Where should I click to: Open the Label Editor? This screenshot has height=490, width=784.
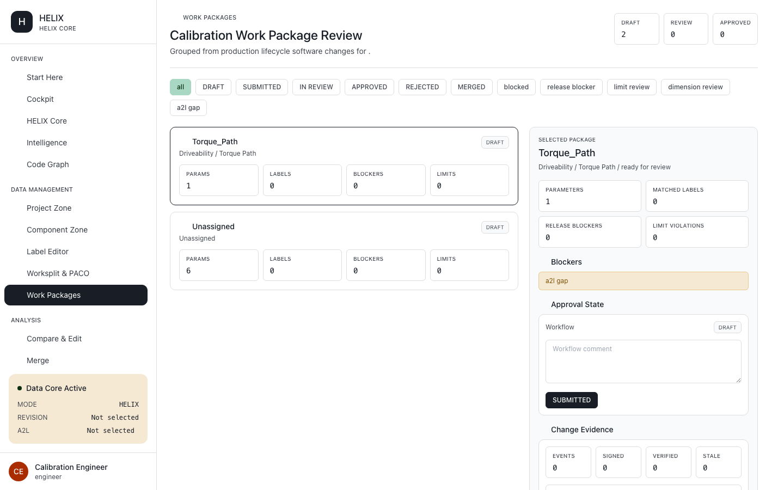(x=76, y=252)
